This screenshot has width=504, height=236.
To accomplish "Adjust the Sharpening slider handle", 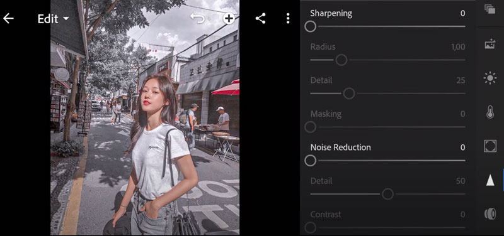I will [x=310, y=26].
